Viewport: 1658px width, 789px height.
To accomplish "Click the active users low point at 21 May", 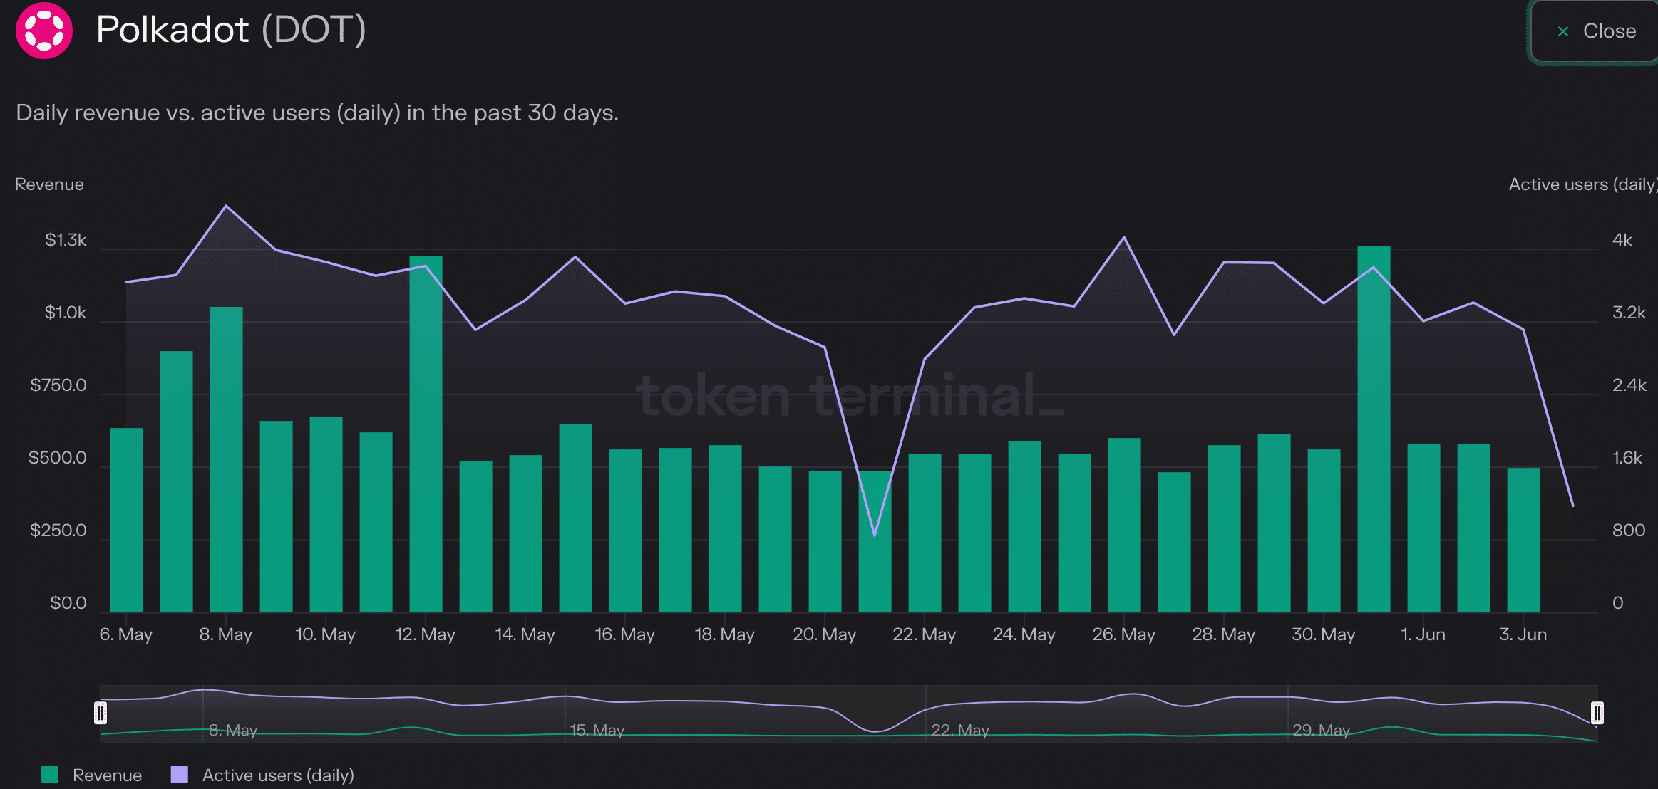I will click(875, 535).
